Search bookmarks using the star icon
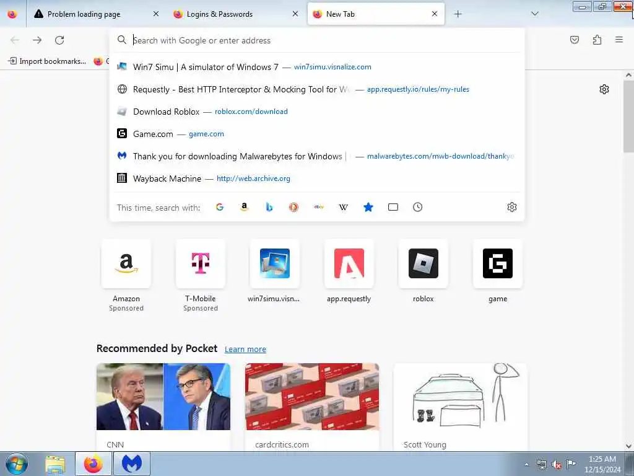The image size is (634, 476). tap(368, 207)
